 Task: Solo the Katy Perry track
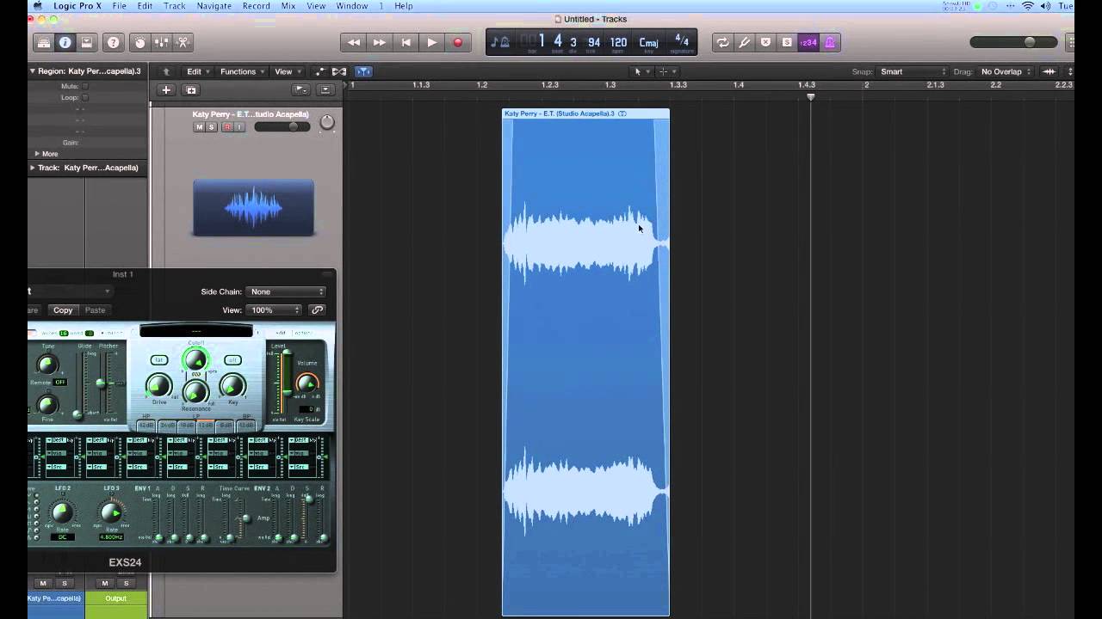point(212,127)
